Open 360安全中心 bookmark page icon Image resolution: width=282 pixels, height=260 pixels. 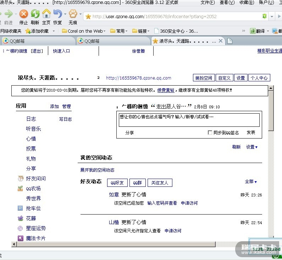156,31
